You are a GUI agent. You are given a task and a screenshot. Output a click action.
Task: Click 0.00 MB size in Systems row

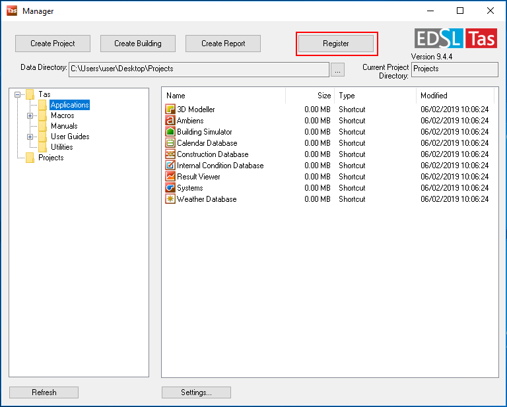click(x=318, y=188)
